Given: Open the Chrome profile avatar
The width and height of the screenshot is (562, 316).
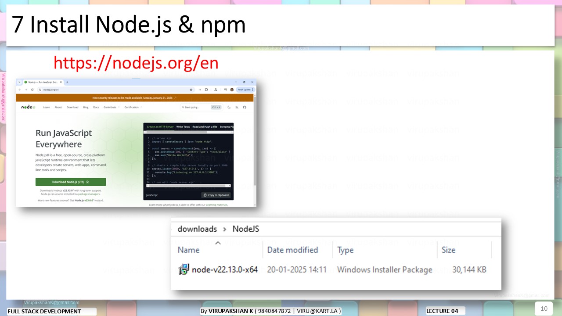Looking at the screenshot, I should (x=232, y=90).
